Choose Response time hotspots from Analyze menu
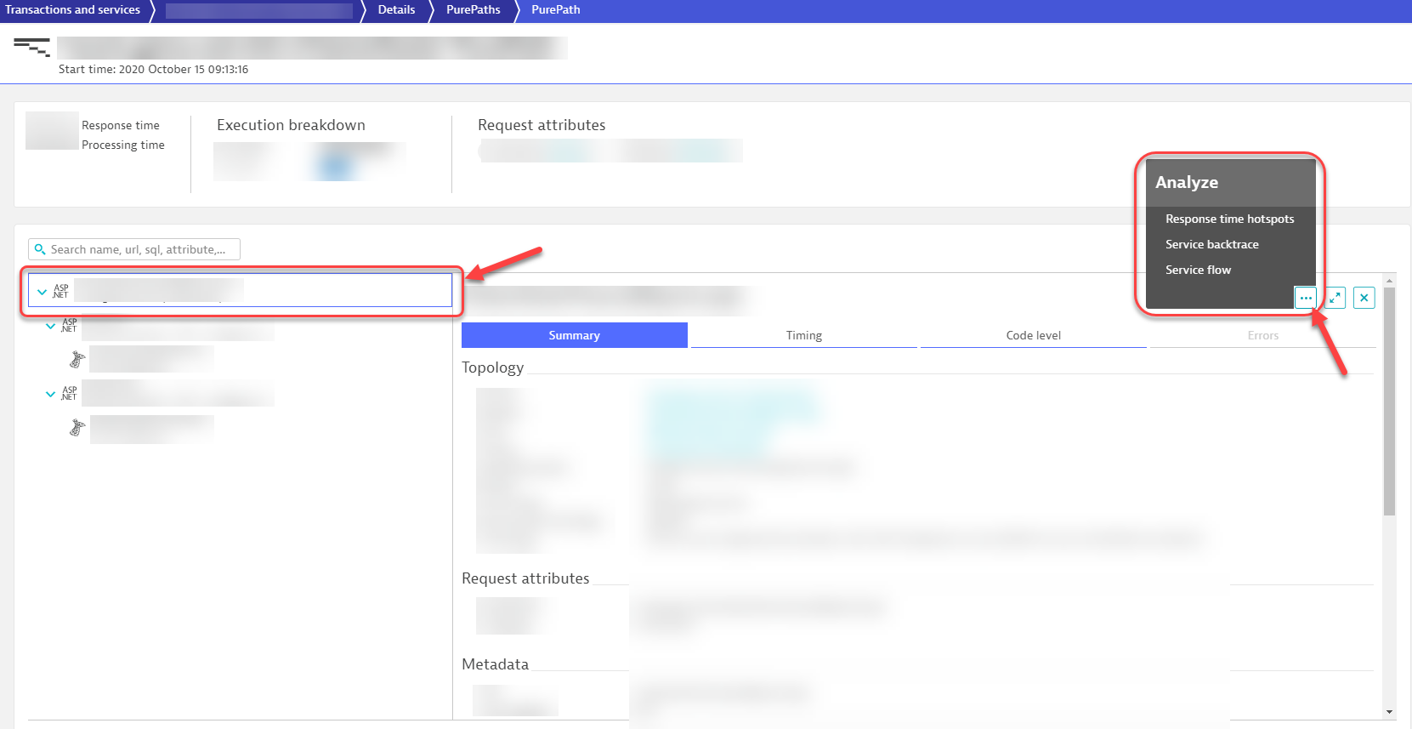 pos(1229,219)
